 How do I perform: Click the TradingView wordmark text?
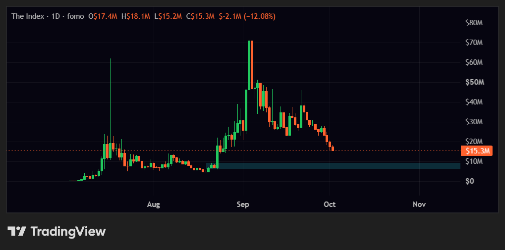(x=68, y=232)
